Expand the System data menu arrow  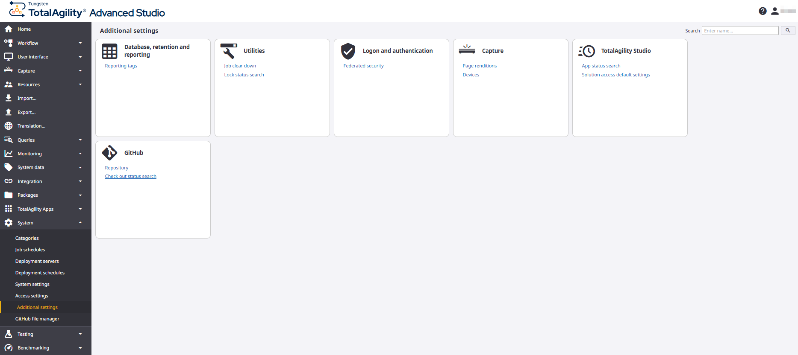click(x=80, y=167)
